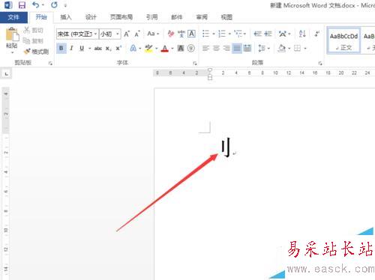Align text left
Screen dimensions: 375x280
tap(205, 48)
